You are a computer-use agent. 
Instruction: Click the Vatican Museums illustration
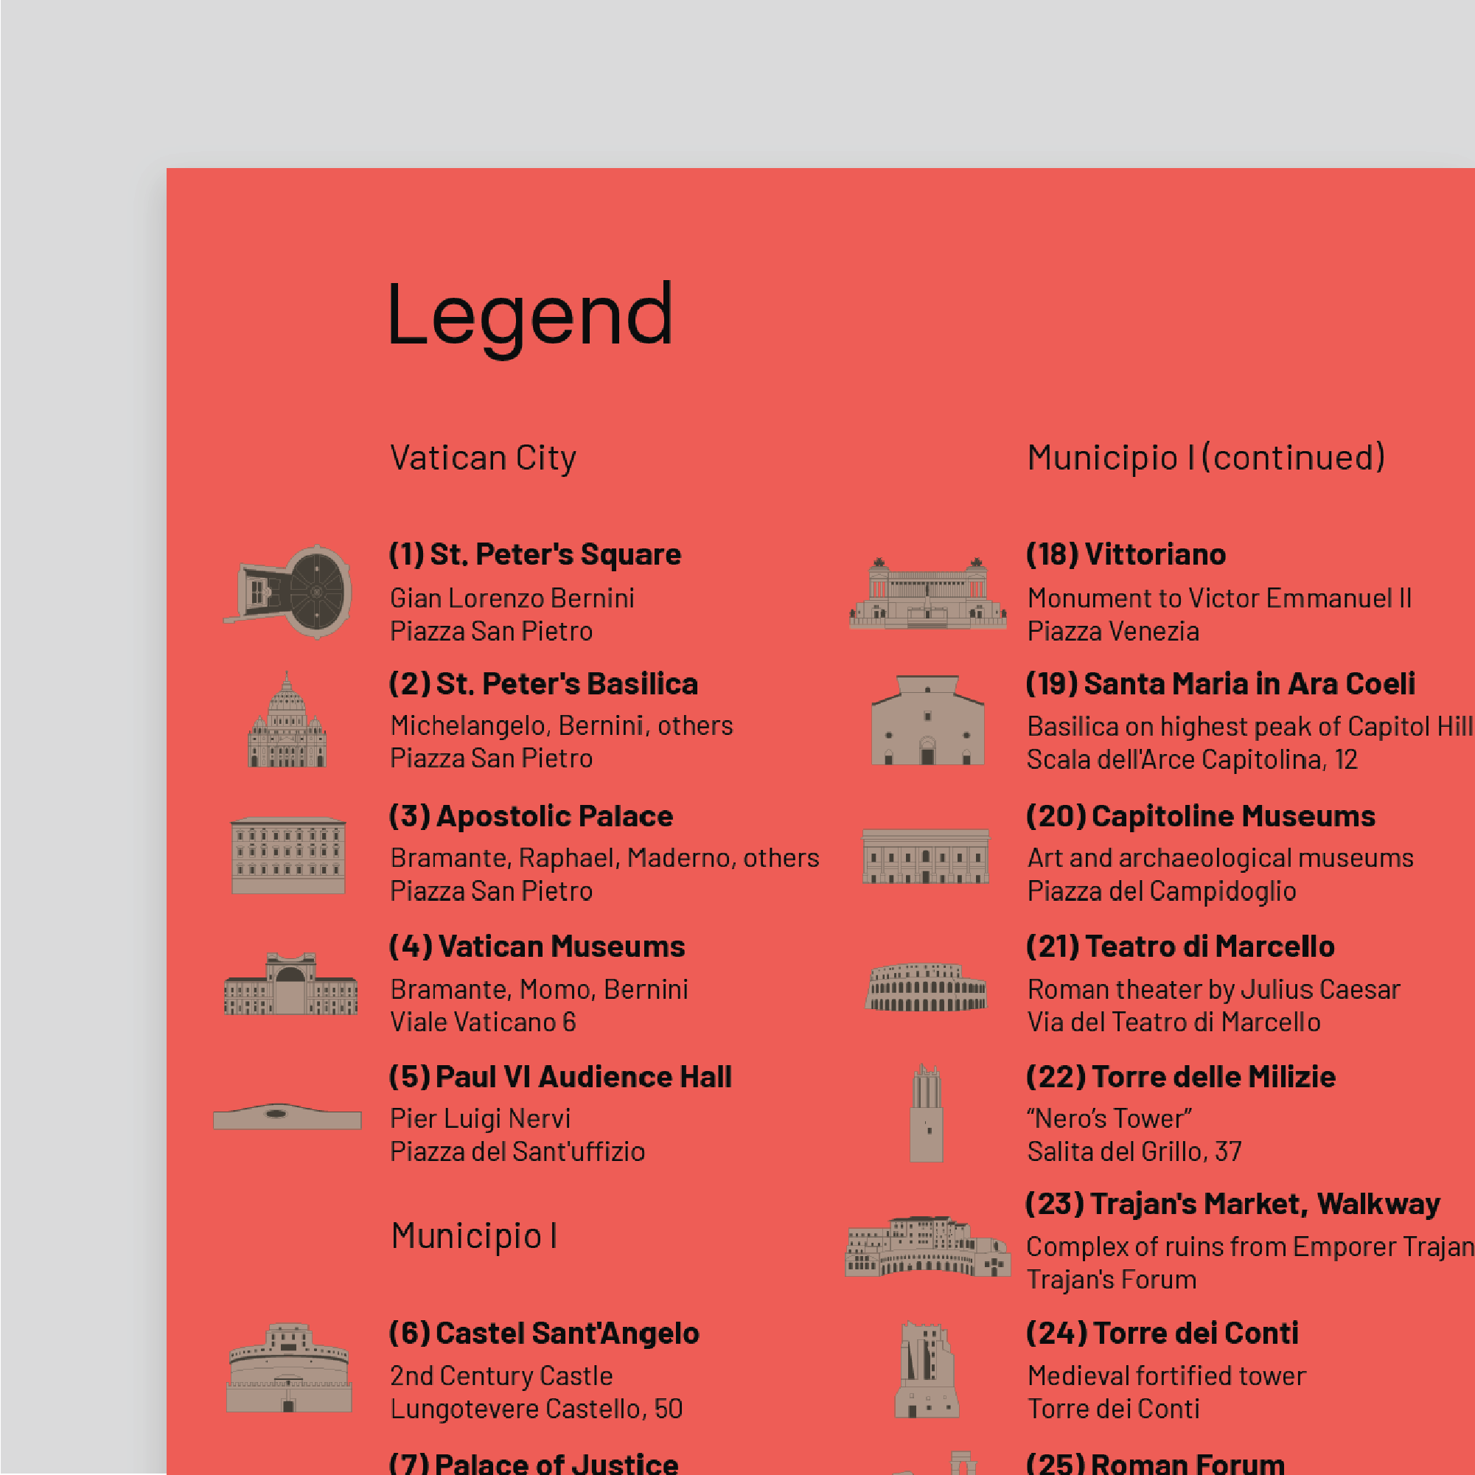[290, 984]
